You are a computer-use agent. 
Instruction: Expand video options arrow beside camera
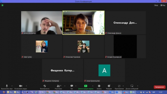tap(26, 86)
